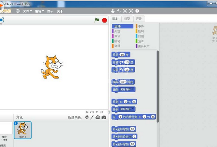
Task: Upload sprite from file
Action: (98, 117)
